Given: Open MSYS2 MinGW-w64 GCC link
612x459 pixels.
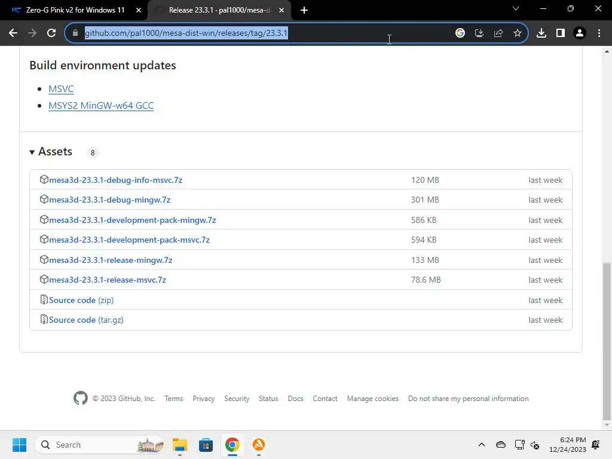Looking at the screenshot, I should click(101, 106).
